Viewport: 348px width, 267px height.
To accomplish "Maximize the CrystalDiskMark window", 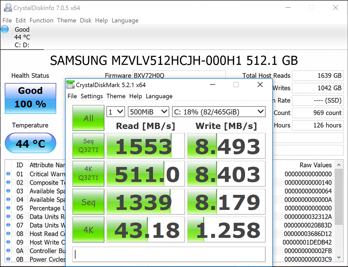I will [x=236, y=85].
